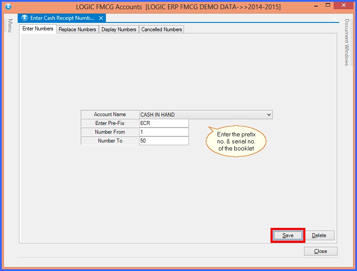Minimize the LOGIC FMCG Accounts window
Screen dimensions: 357x271
point(316,6)
